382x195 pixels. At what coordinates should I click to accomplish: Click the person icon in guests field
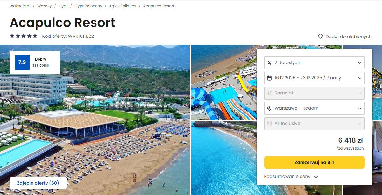pos(269,63)
